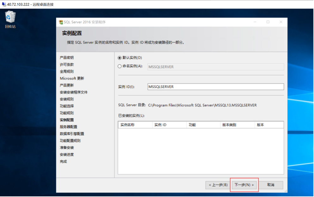Click the 上一步(B) button
Image resolution: width=314 pixels, height=197 pixels.
pyautogui.click(x=217, y=185)
